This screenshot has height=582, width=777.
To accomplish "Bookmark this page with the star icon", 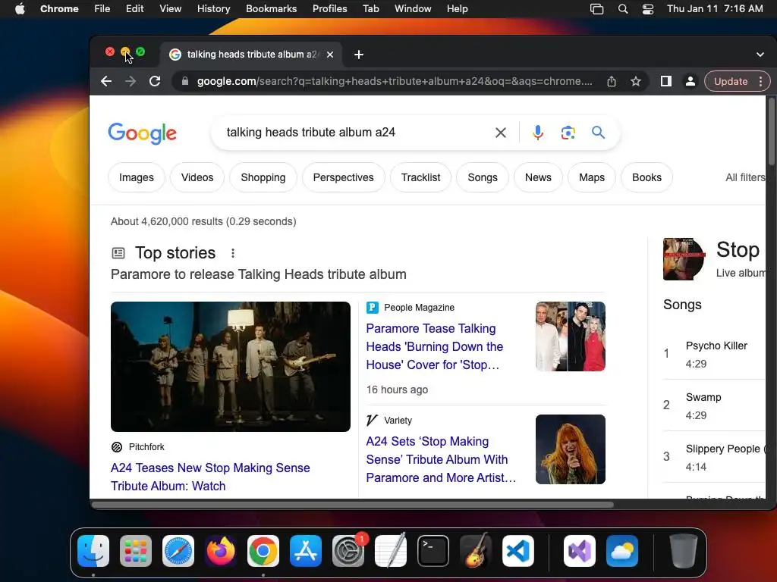I will tap(636, 81).
